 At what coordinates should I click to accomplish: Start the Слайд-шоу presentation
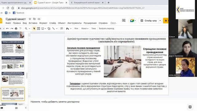pyautogui.click(x=149, y=21)
